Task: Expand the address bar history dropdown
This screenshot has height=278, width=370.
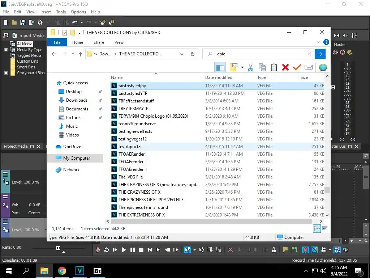Action: point(181,54)
